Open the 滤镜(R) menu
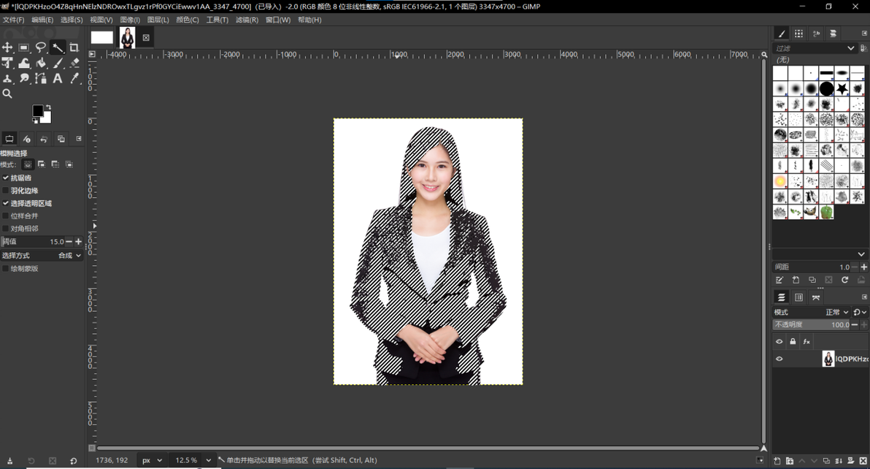This screenshot has width=870, height=469. click(x=247, y=20)
